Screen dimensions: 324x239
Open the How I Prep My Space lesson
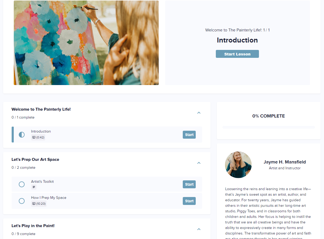[x=49, y=198]
